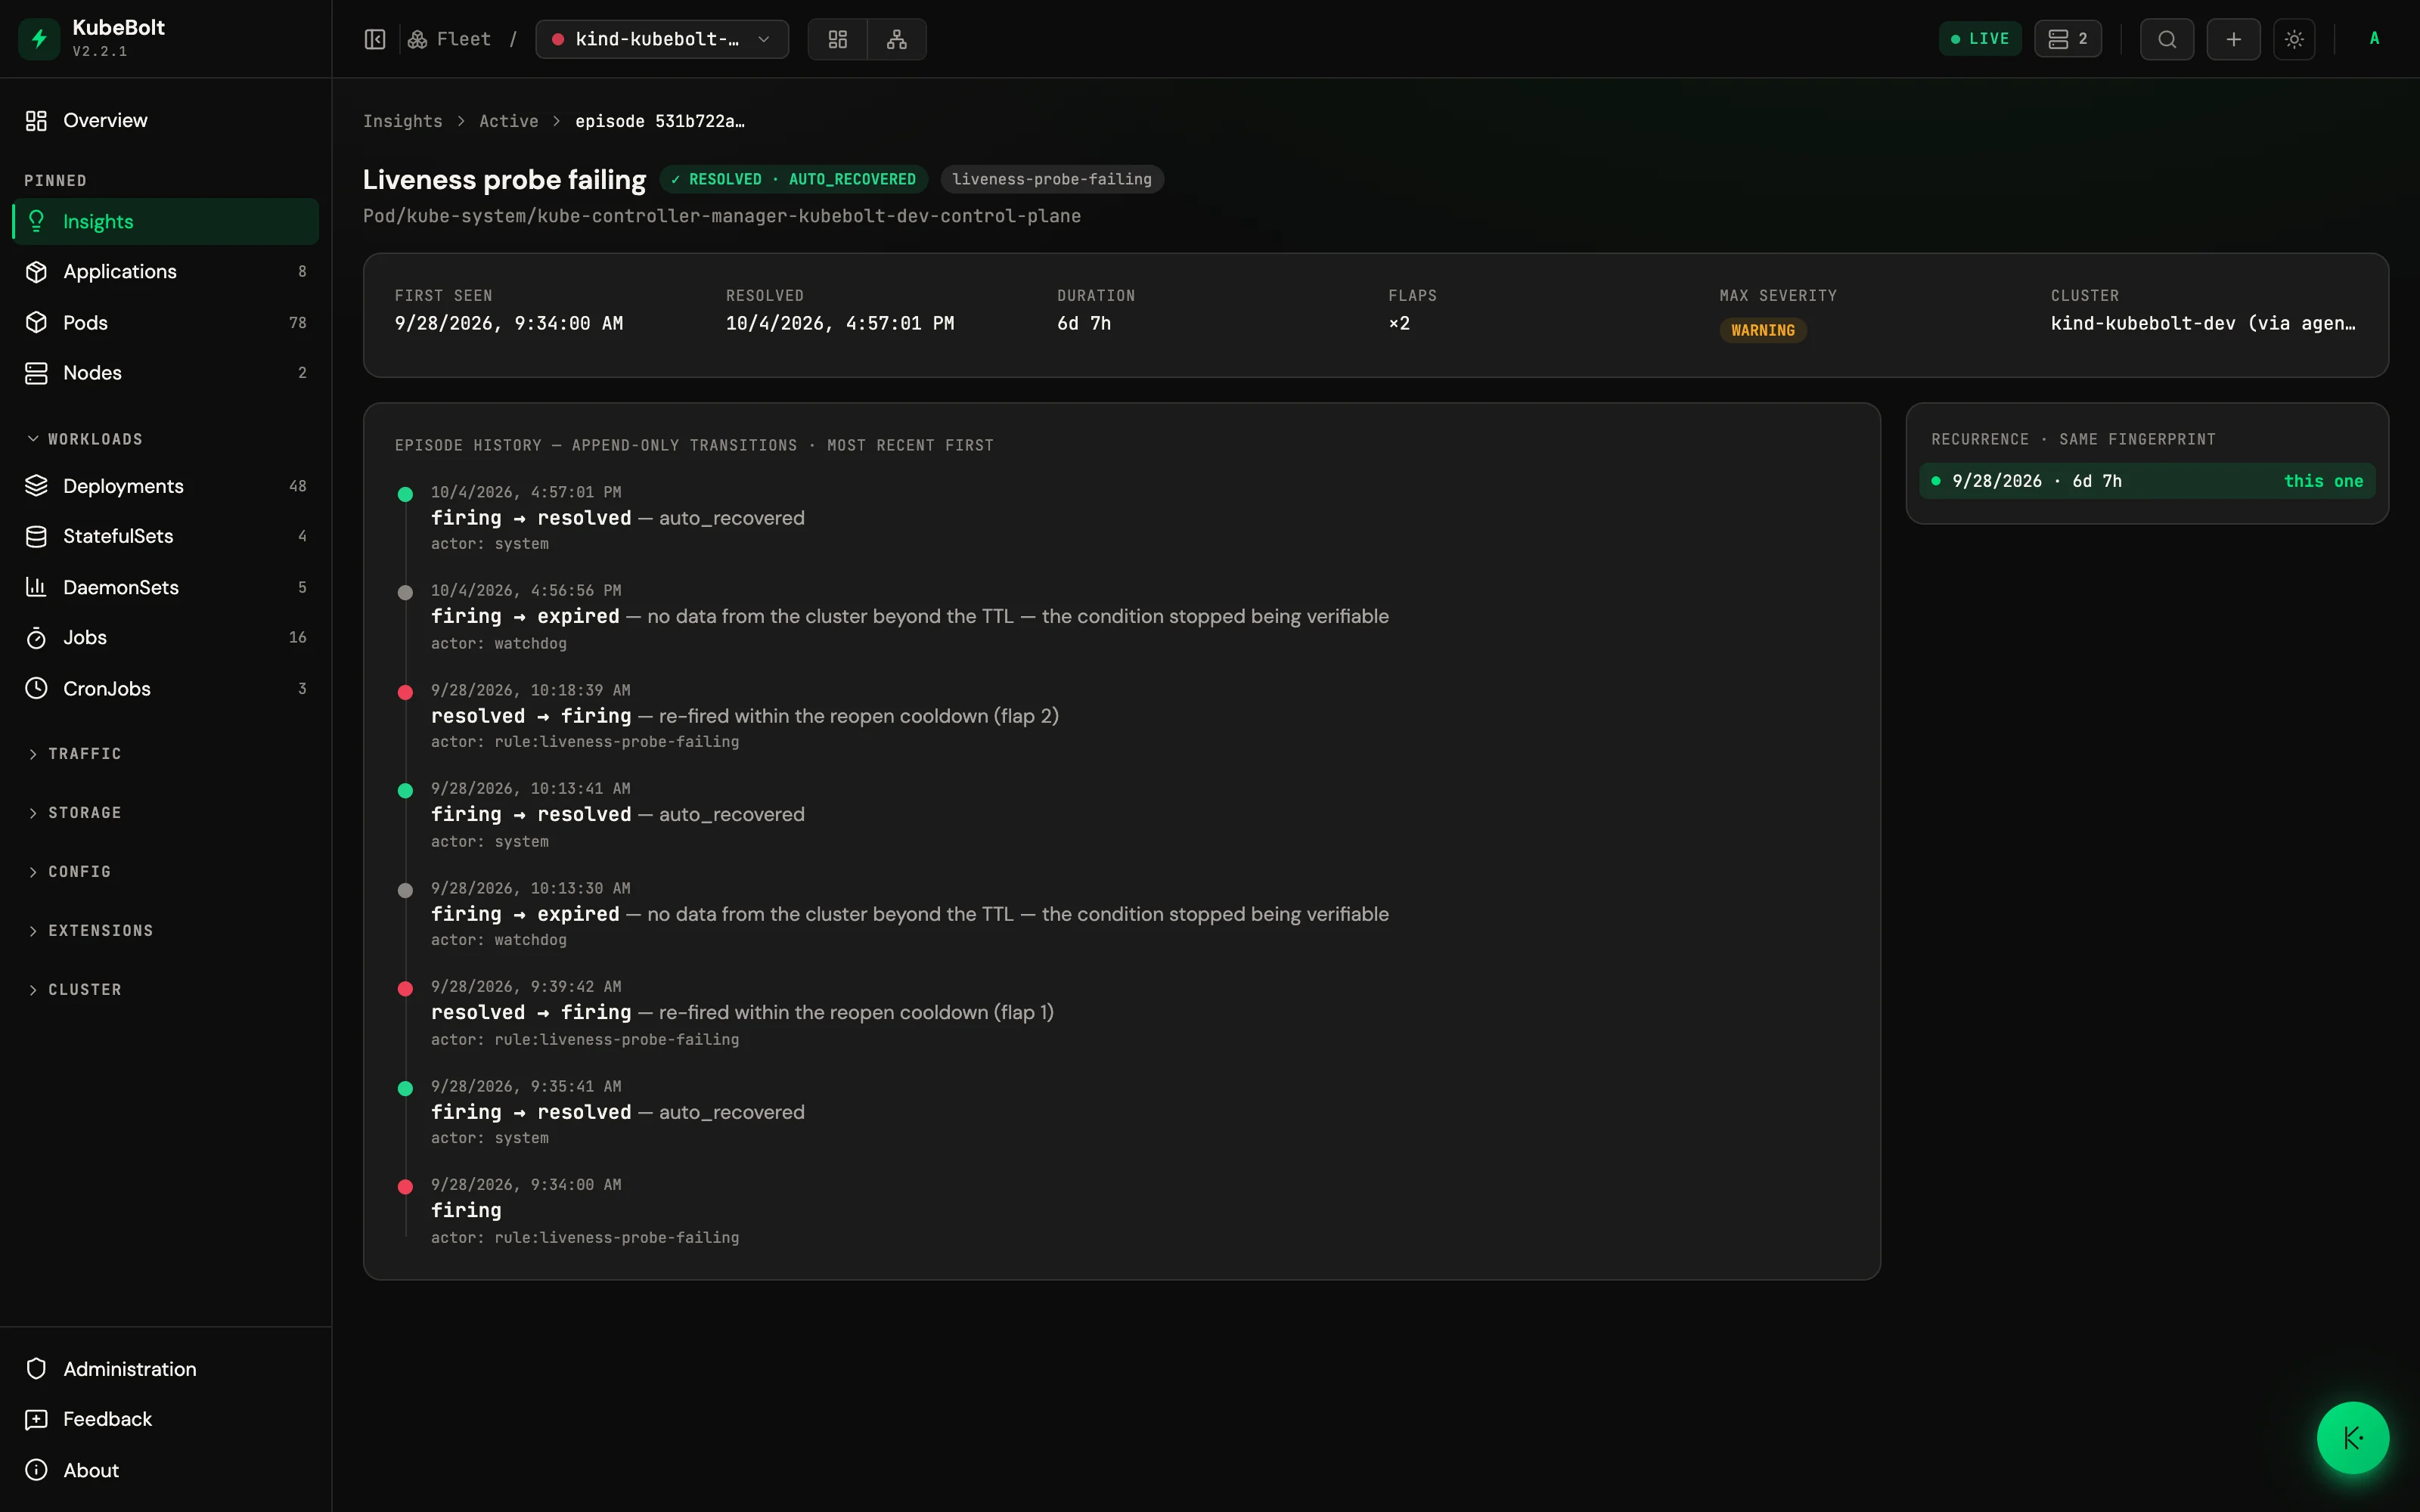2420x1512 pixels.
Task: Click the LIVE status badge
Action: (x=1980, y=39)
